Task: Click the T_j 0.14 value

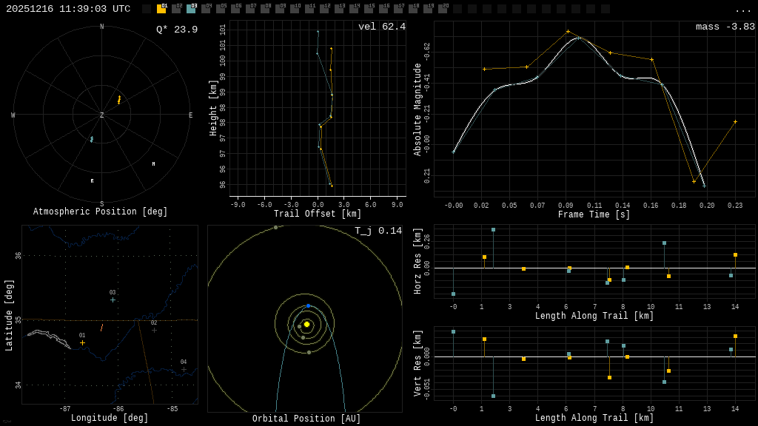Action: [378, 231]
